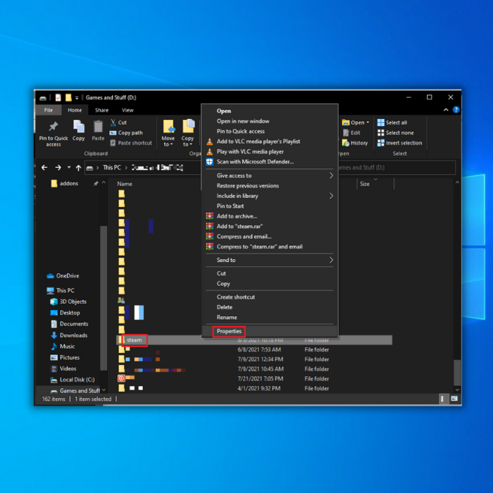Screen dimensions: 493x493
Task: Choose Restore previous versions
Action: pos(270,185)
